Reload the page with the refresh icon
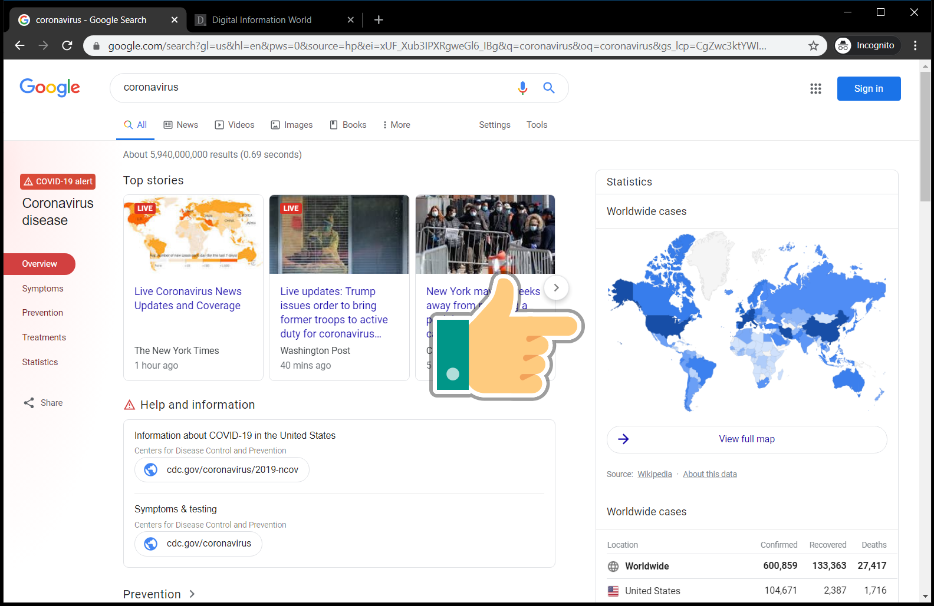The width and height of the screenshot is (934, 606). tap(67, 45)
